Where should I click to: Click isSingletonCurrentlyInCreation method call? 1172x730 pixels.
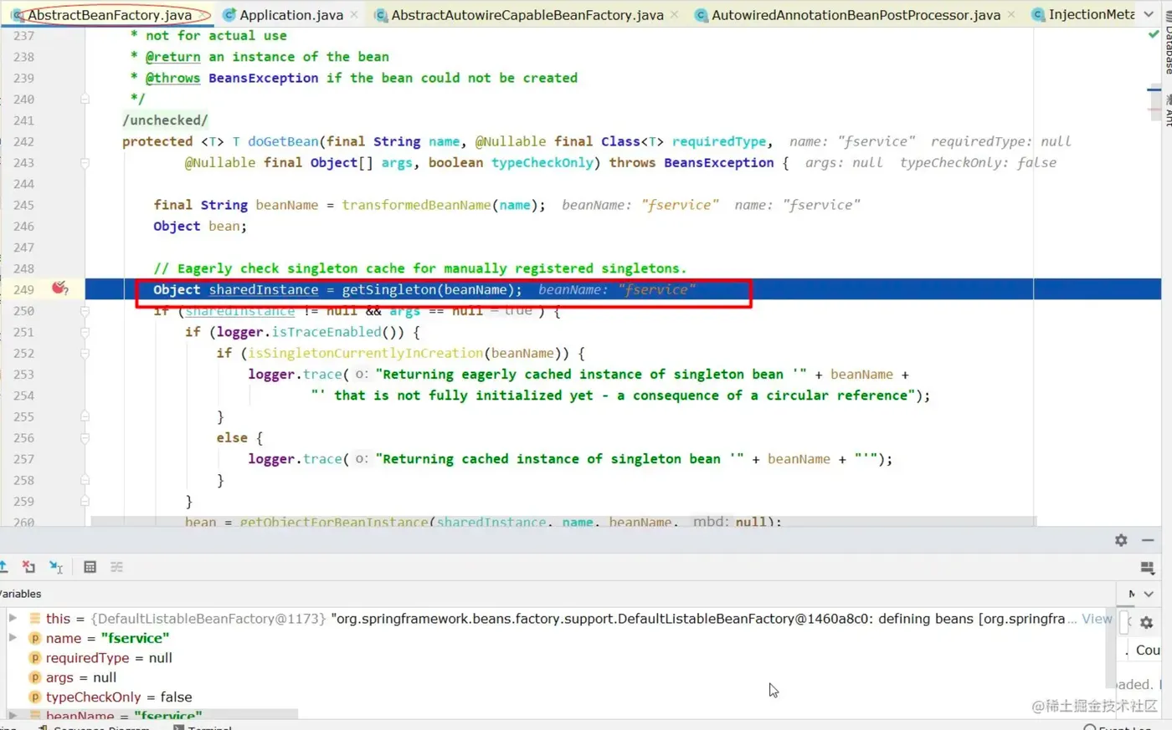click(366, 353)
